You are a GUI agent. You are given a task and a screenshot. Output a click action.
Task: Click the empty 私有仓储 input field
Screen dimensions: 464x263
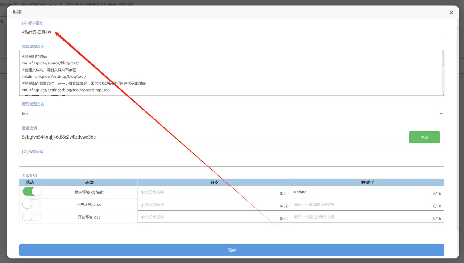tap(232, 161)
